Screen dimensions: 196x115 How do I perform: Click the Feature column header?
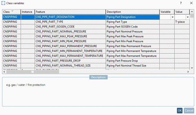[x=70, y=12]
